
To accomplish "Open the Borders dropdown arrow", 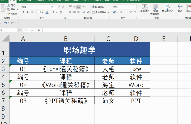I will (x=42, y=12).
